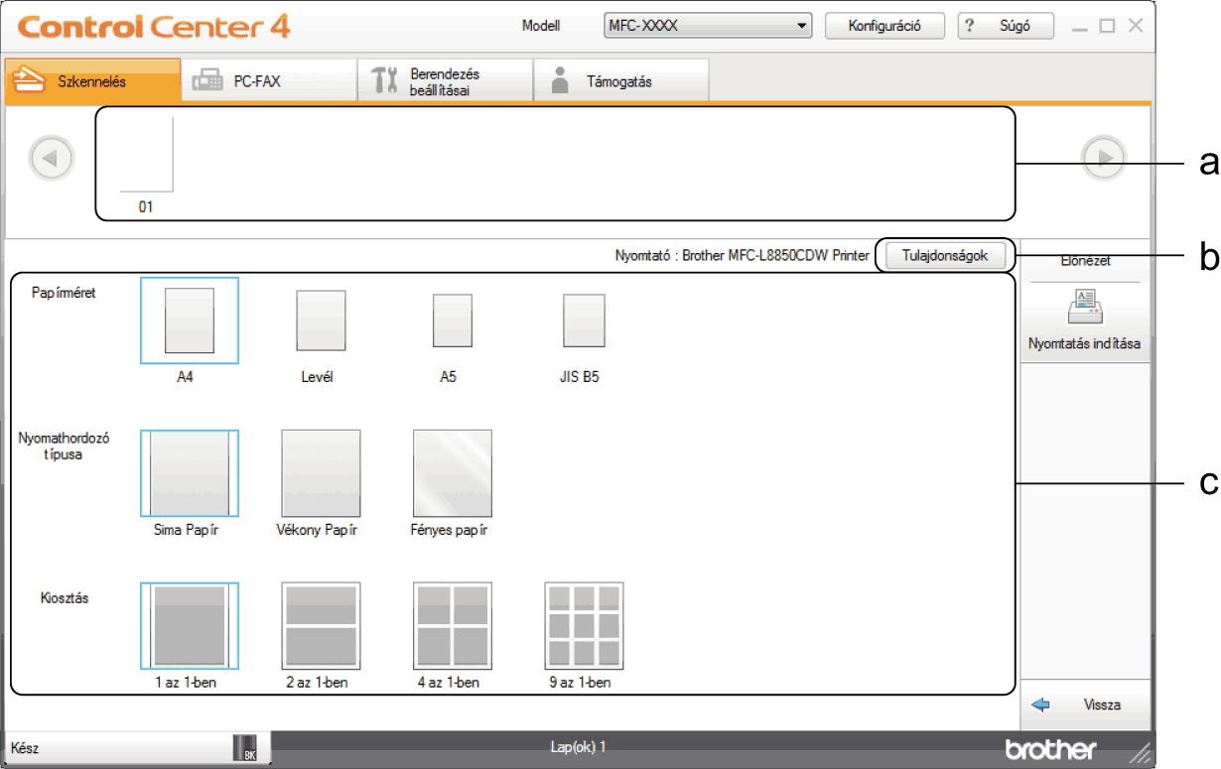
Task: Click the Konfiguráció button
Action: pyautogui.click(x=885, y=26)
